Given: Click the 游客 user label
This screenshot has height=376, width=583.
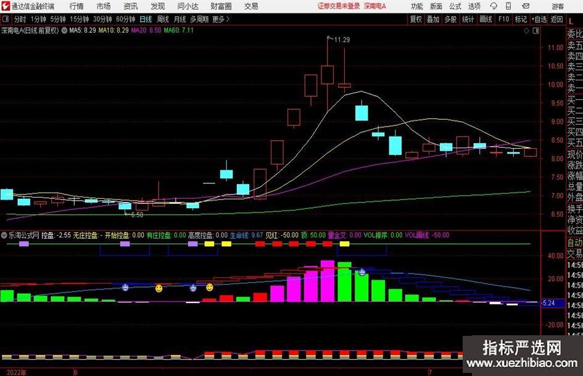Looking at the screenshot, I should coord(558,6).
